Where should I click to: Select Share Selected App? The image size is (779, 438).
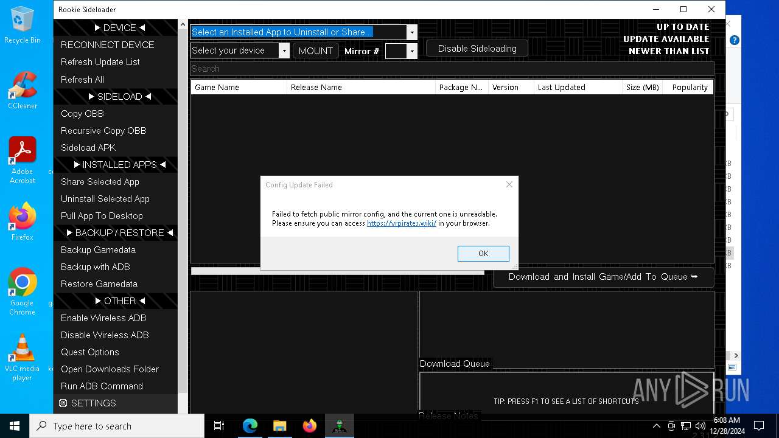click(x=116, y=182)
